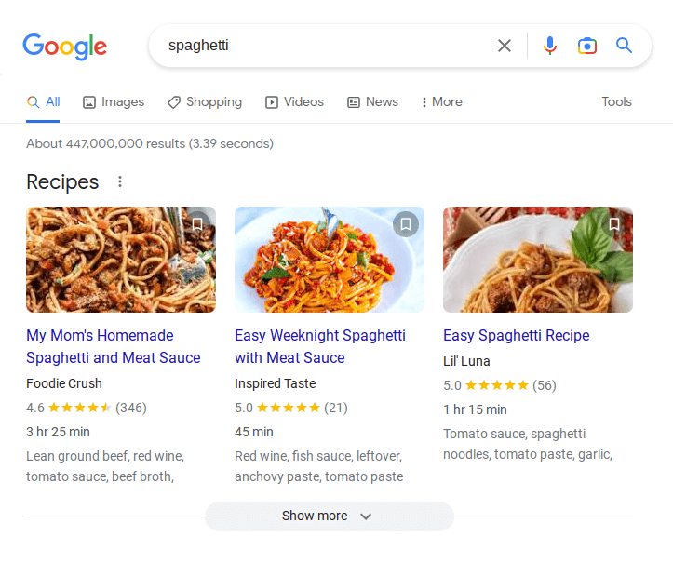Screen dimensions: 673x576
Task: Click the voice search microphone icon
Action: tap(549, 46)
